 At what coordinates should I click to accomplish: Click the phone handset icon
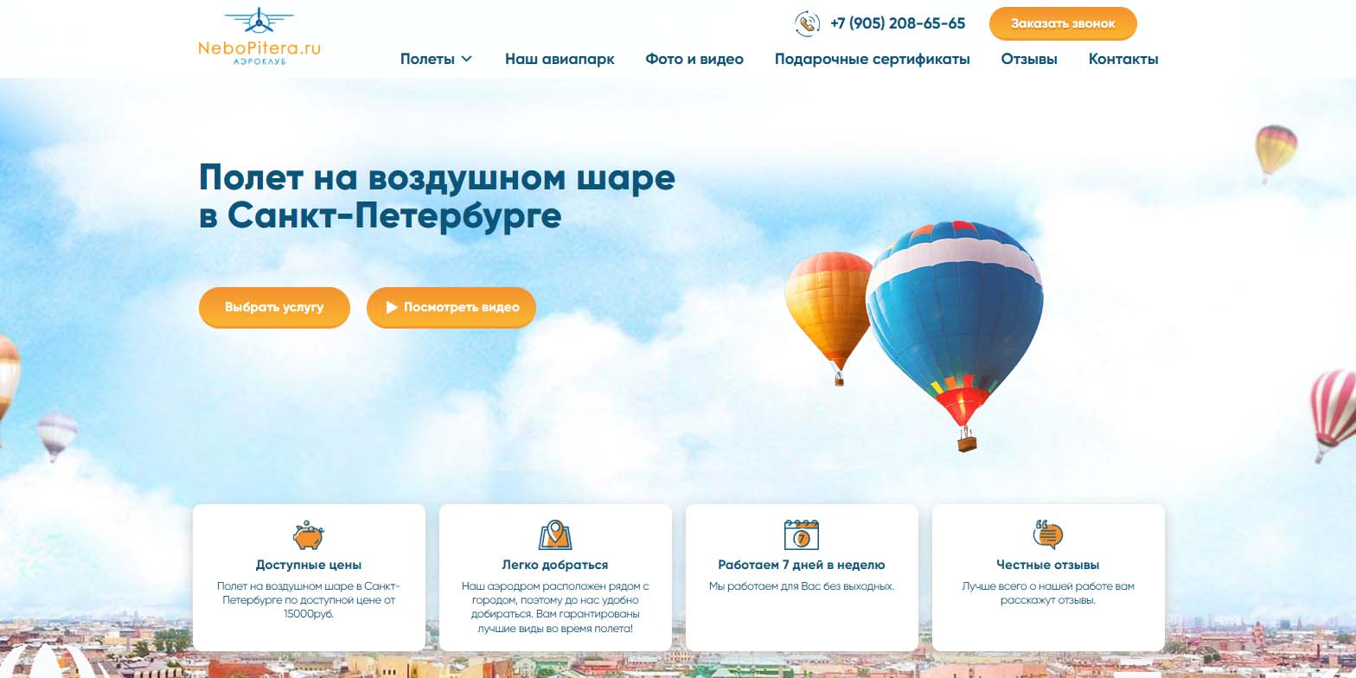click(808, 23)
